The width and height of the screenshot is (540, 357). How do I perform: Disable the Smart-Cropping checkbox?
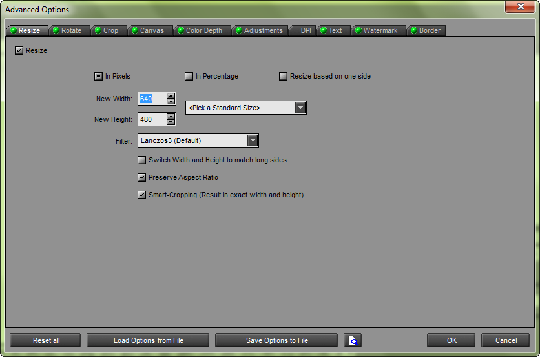click(x=141, y=195)
